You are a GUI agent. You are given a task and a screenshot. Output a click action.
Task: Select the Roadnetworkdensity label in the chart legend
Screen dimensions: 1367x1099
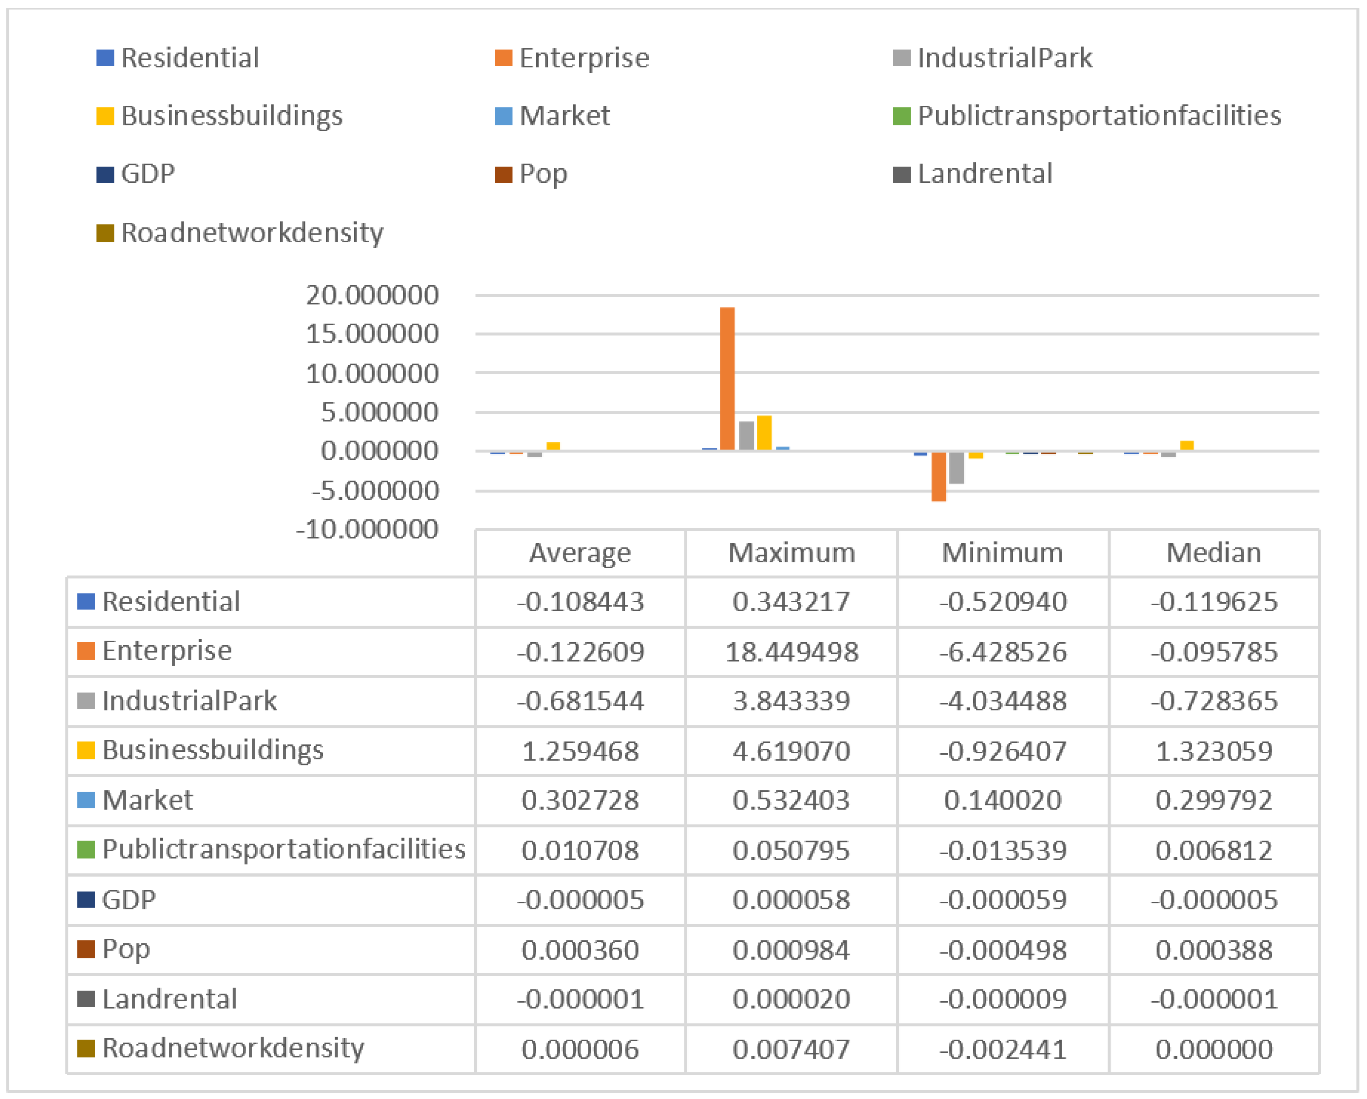click(x=252, y=233)
